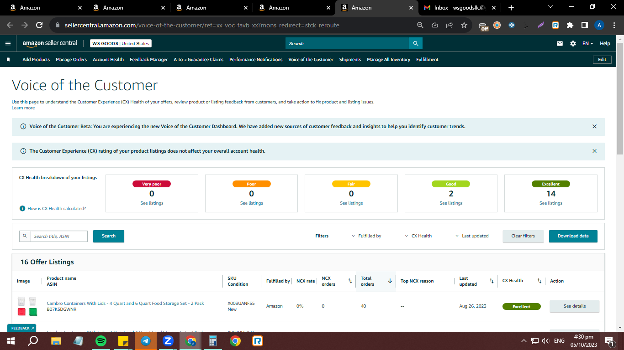The image size is (624, 350).
Task: Go to Shipments menu item
Action: [350, 60]
